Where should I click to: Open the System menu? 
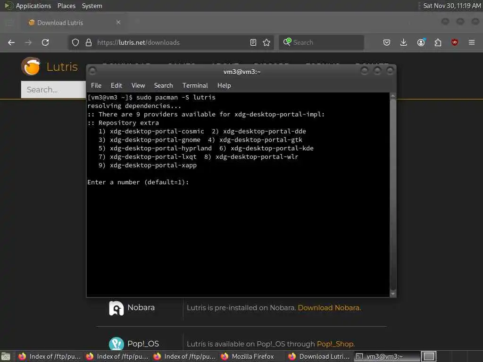pyautogui.click(x=92, y=6)
